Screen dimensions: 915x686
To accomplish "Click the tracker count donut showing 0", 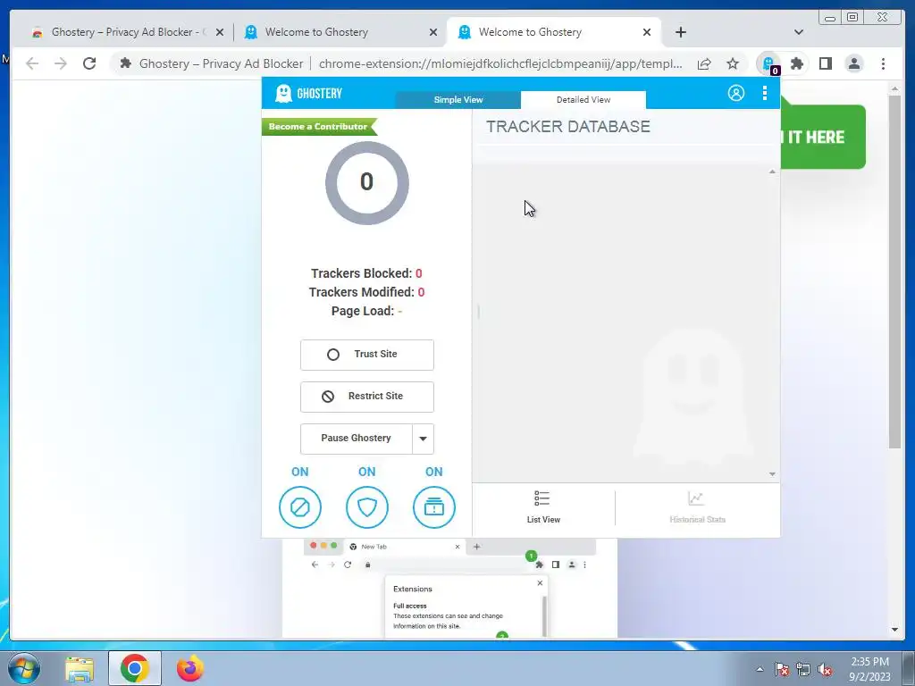I will 366,182.
